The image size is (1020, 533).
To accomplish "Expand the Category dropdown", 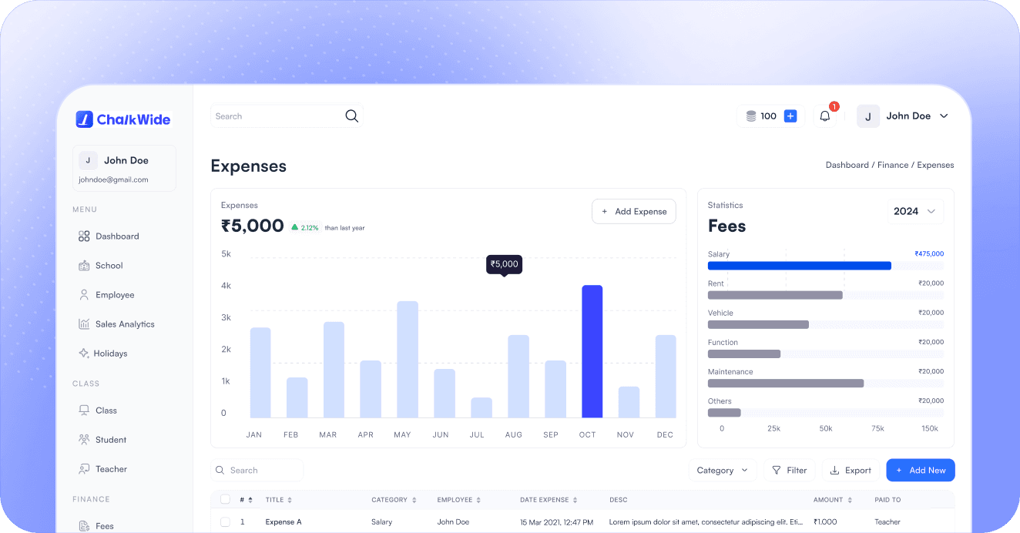I will click(x=722, y=470).
